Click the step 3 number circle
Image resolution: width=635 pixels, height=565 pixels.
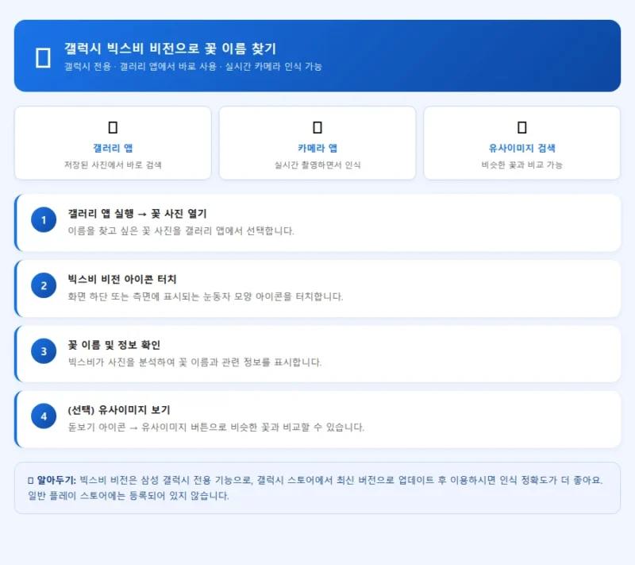tap(44, 350)
